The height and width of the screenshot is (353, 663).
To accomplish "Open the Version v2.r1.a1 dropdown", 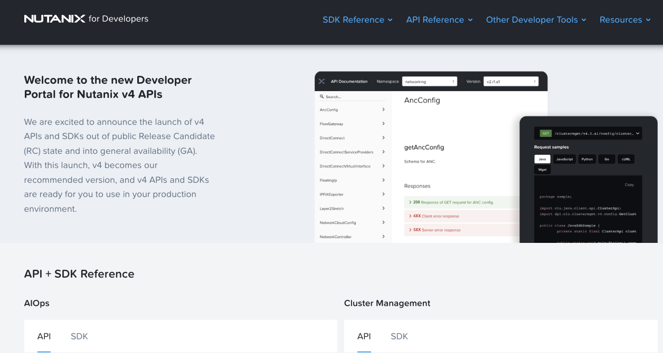I will click(511, 81).
